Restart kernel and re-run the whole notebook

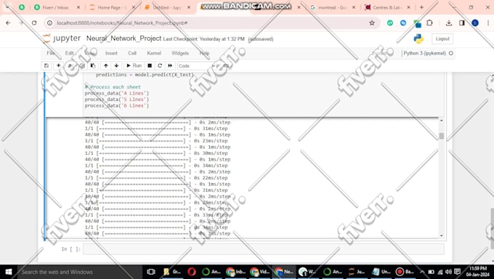coord(170,65)
